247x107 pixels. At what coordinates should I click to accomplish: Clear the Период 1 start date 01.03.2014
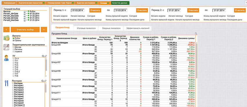(x=95, y=10)
